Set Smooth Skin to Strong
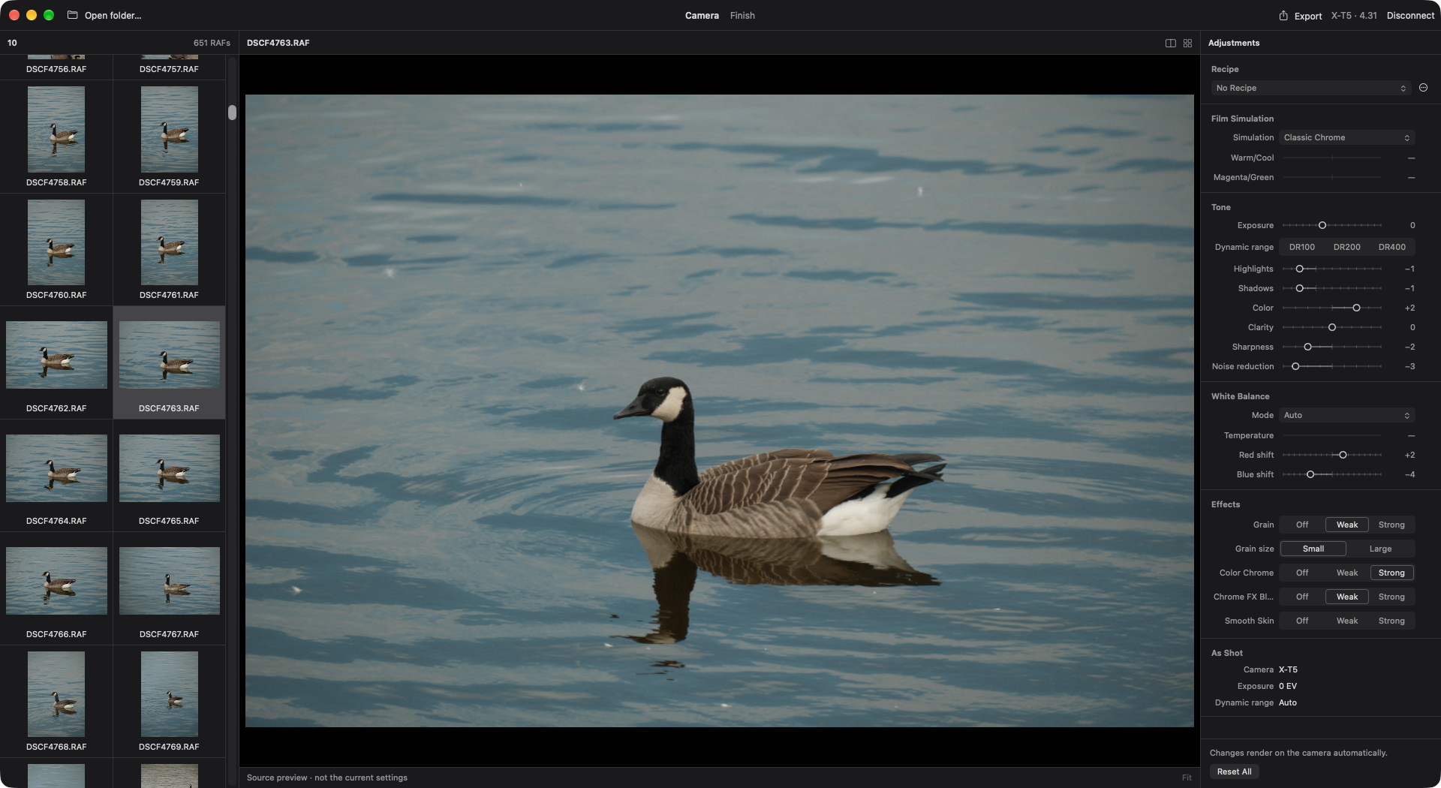1441x788 pixels. [1391, 621]
